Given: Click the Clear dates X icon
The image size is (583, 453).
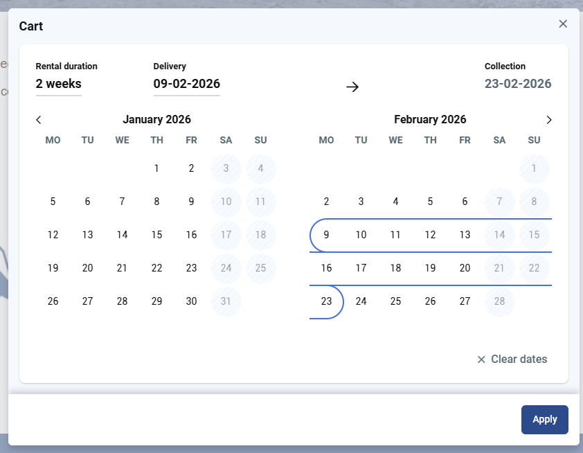Looking at the screenshot, I should 481,359.
